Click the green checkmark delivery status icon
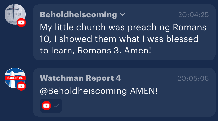The height and width of the screenshot is (121, 218). pyautogui.click(x=57, y=106)
